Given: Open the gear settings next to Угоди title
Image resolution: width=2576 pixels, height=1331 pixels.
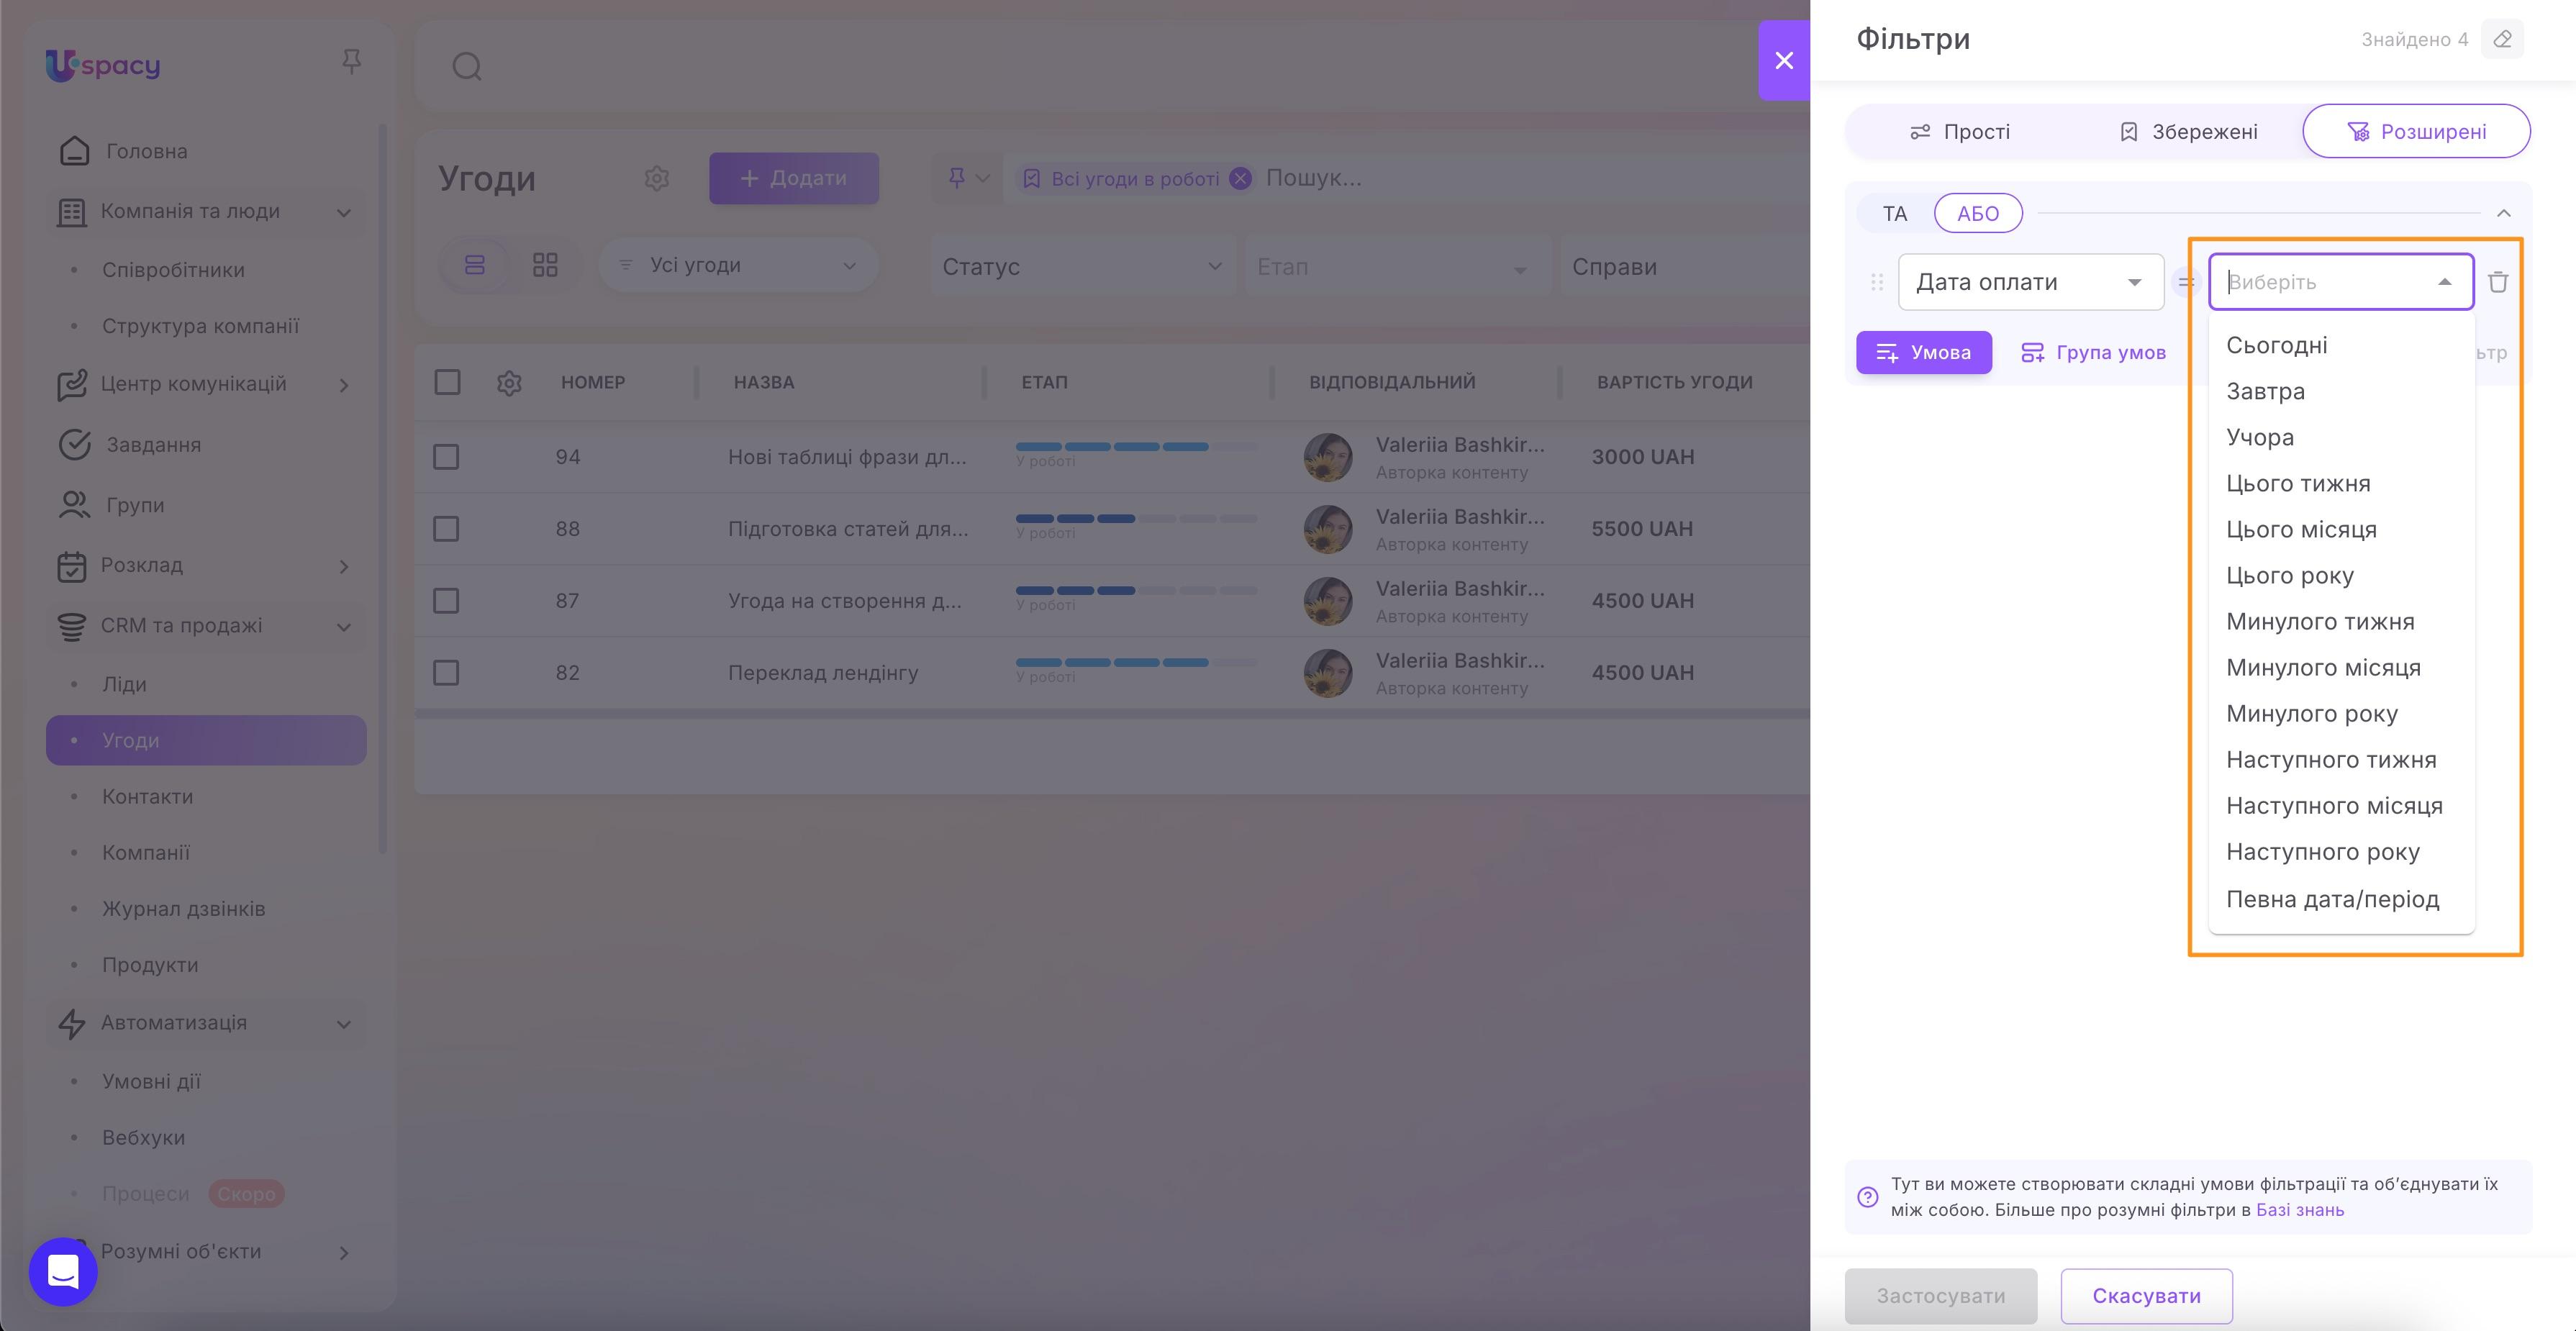Looking at the screenshot, I should click(x=657, y=178).
